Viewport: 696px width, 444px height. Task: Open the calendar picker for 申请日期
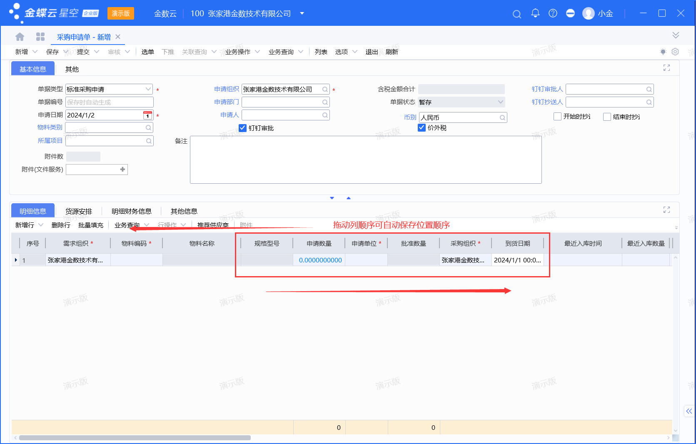coord(147,115)
